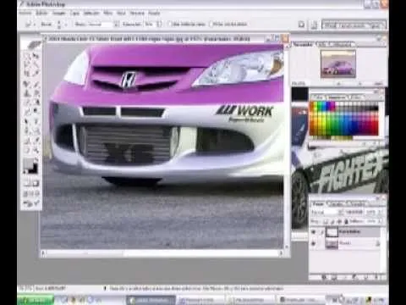Switch to the Color tab
The image size is (406, 305).
pos(318,97)
